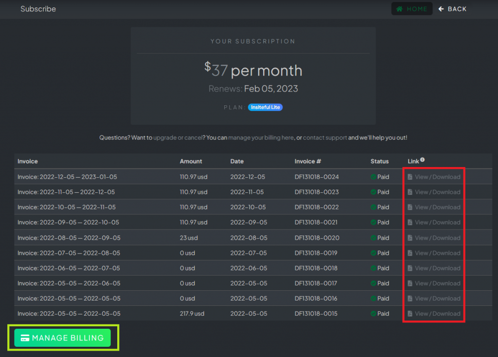Click document icon for invoice DF131018-0020
This screenshot has height=357, width=498.
point(409,238)
